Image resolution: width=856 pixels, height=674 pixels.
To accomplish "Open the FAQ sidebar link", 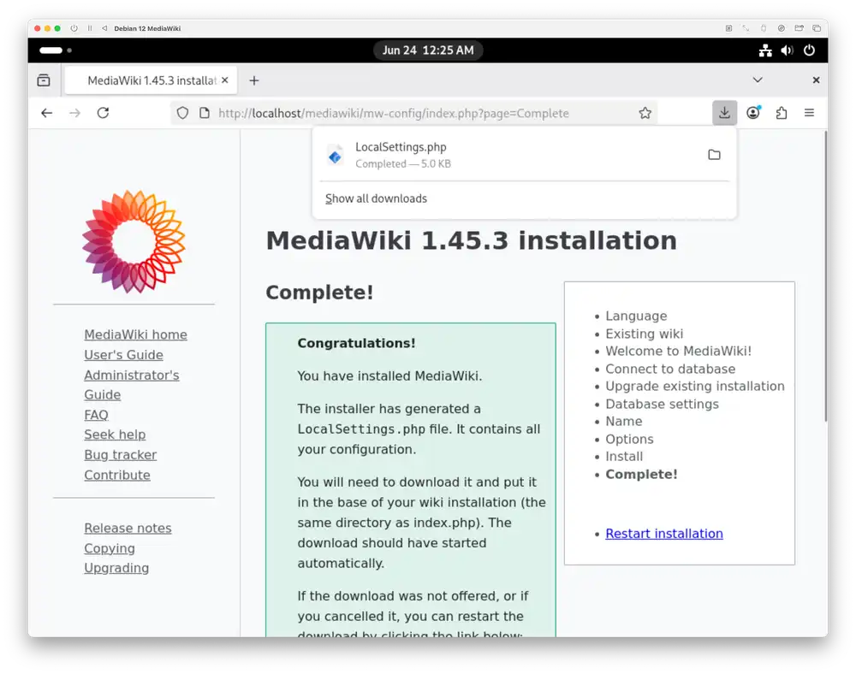I will click(96, 415).
